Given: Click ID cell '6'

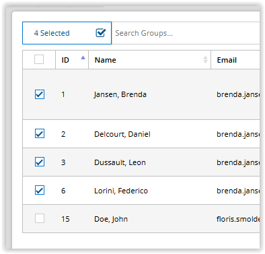Looking at the screenshot, I should coord(63,191).
